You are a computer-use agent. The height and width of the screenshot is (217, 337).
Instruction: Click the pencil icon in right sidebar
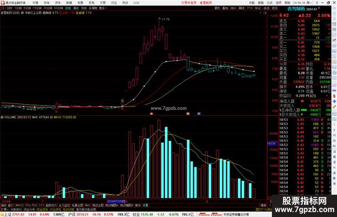(334, 107)
